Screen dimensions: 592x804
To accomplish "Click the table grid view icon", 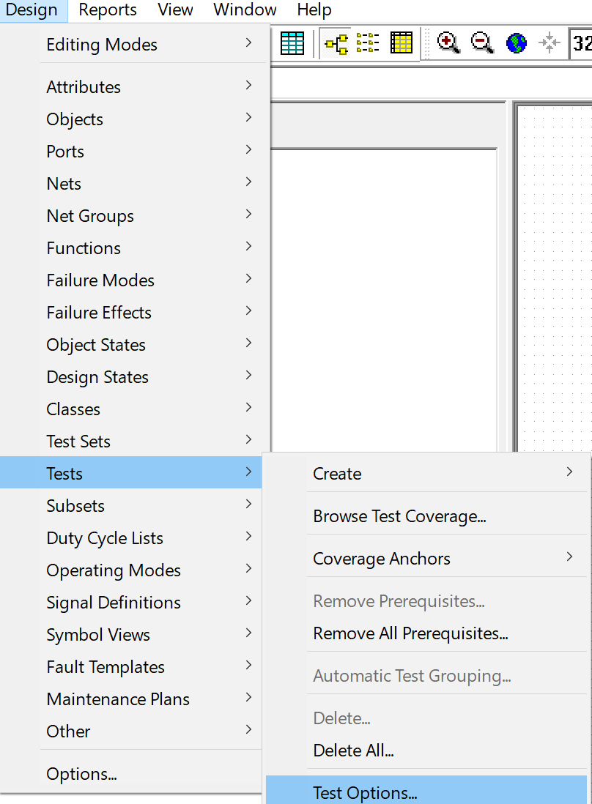I will pyautogui.click(x=292, y=43).
